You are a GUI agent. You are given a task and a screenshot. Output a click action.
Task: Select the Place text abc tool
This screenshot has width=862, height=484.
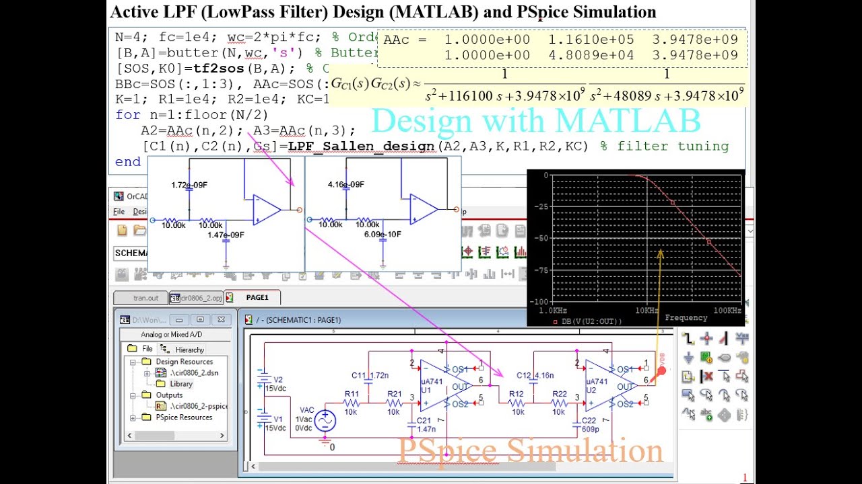click(706, 415)
